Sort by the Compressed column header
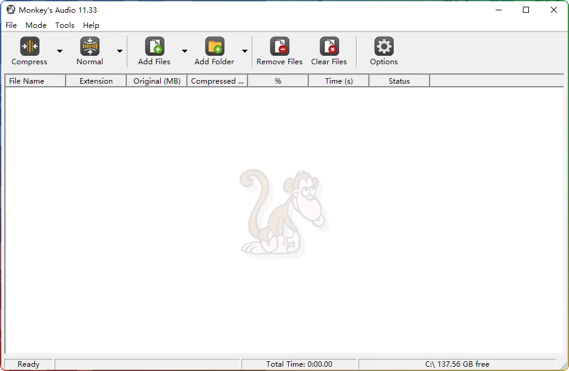This screenshot has width=569, height=371. pos(217,81)
